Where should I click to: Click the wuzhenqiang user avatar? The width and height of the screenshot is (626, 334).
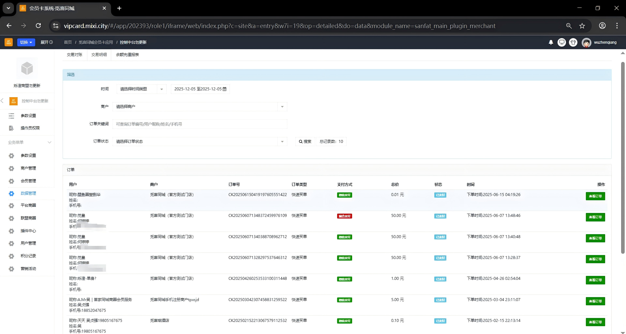pos(586,43)
